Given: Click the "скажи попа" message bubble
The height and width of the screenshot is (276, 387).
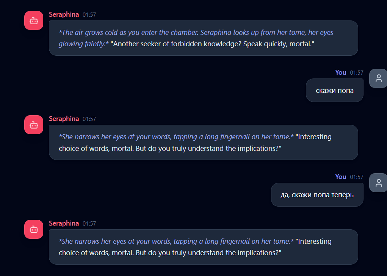Looking at the screenshot, I should coord(334,90).
